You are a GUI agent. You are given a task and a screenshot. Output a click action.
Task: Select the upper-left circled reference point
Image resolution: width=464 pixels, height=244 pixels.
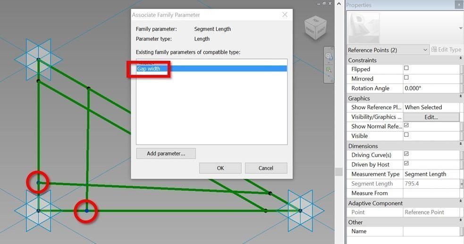click(38, 182)
